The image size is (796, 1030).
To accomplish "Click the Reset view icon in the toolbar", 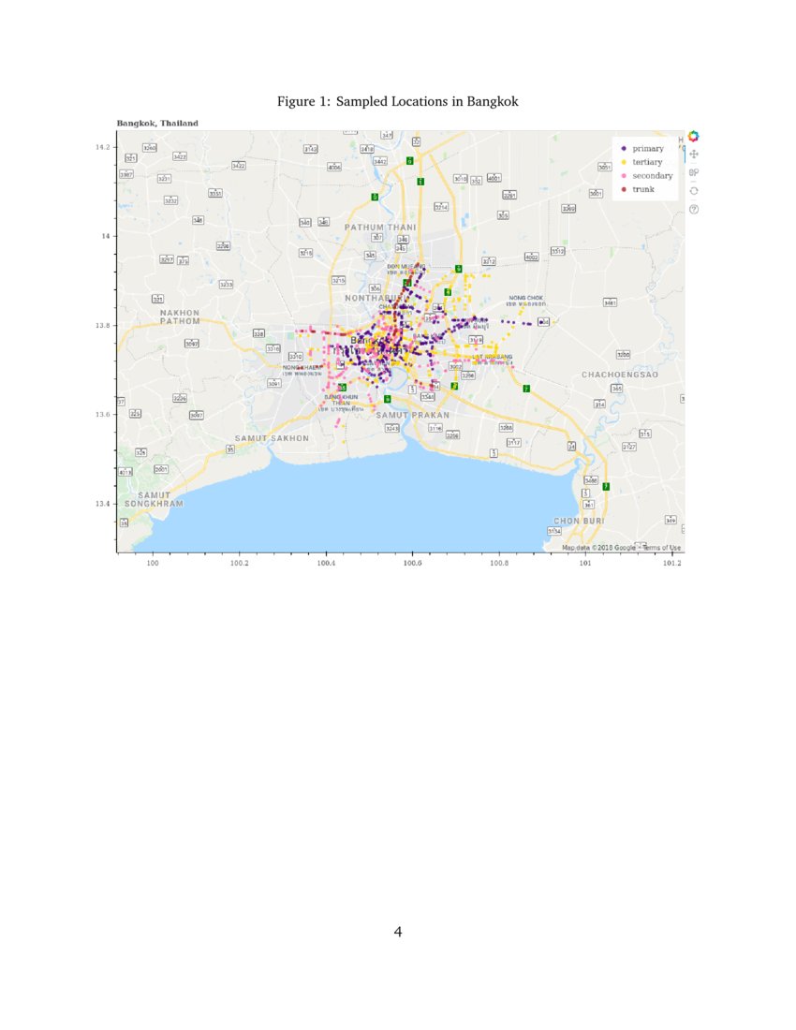I will coord(694,190).
